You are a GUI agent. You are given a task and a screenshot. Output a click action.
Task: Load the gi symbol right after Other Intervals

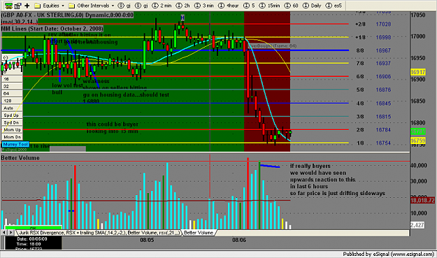(124, 6)
